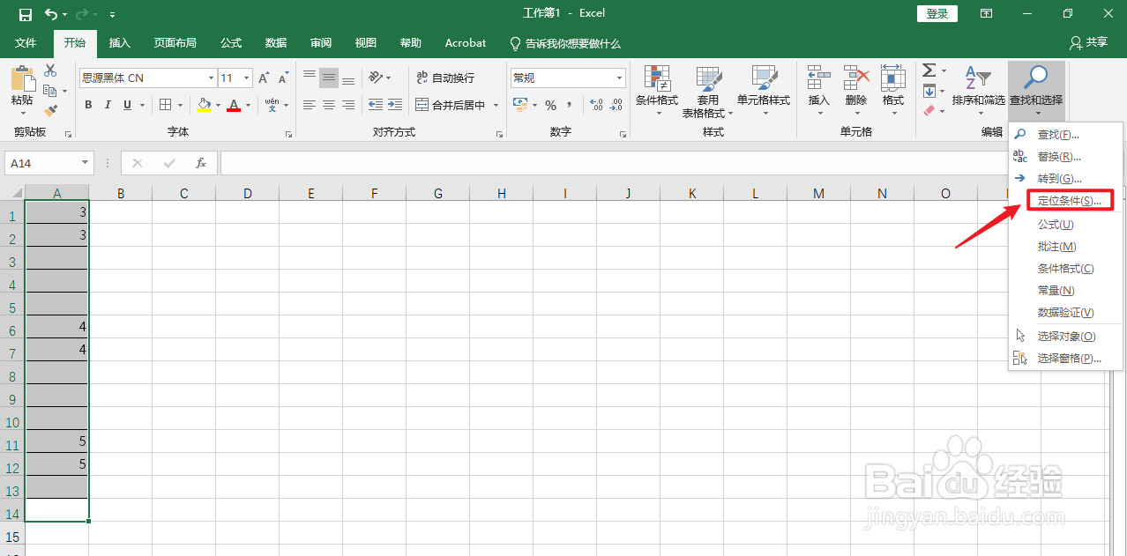Open the font color dropdown arrow
The height and width of the screenshot is (556, 1127).
[248, 106]
